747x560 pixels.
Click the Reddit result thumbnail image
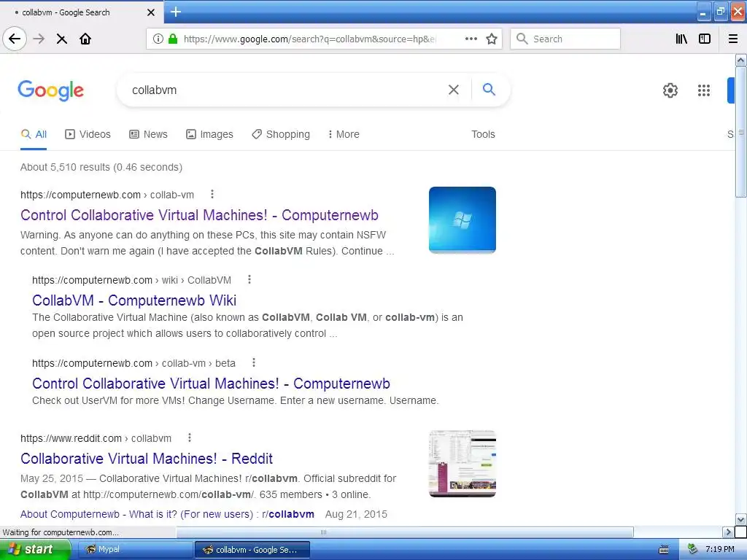point(462,464)
